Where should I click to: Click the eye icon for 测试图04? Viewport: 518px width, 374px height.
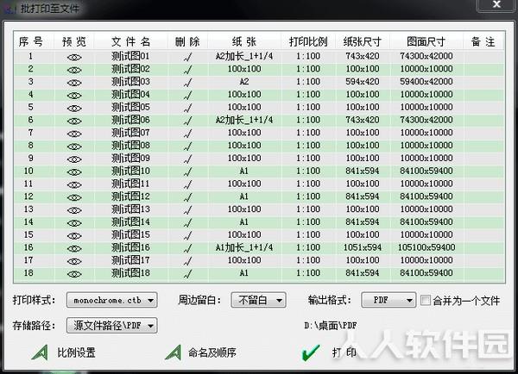(x=74, y=96)
